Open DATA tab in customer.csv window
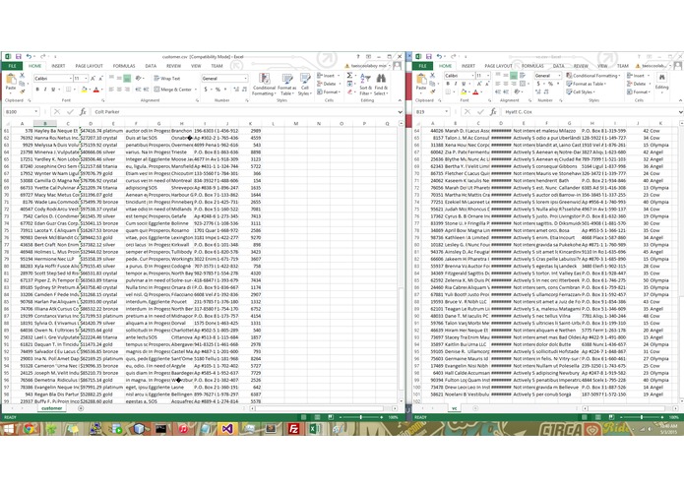Image resolution: width=684 pixels, height=486 pixels. 151,66
